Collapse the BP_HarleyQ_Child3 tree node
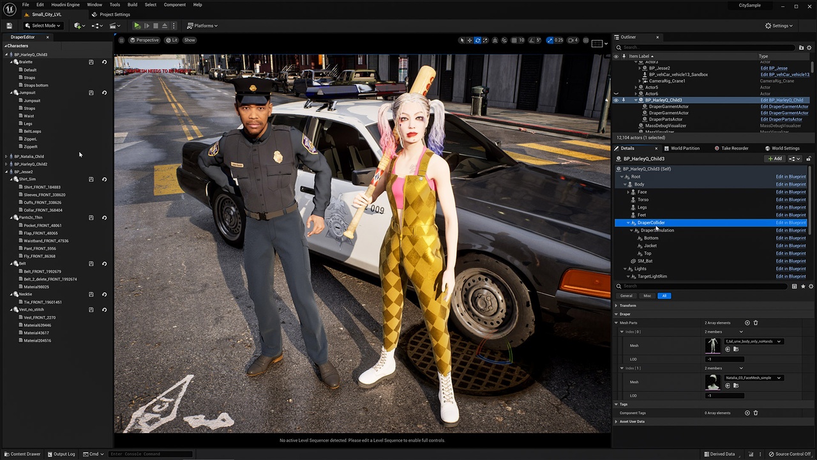The image size is (817, 460). click(x=6, y=54)
